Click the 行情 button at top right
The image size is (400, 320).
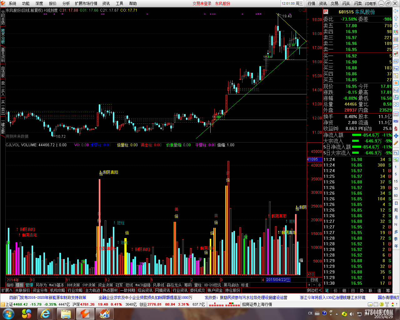point(311,3)
